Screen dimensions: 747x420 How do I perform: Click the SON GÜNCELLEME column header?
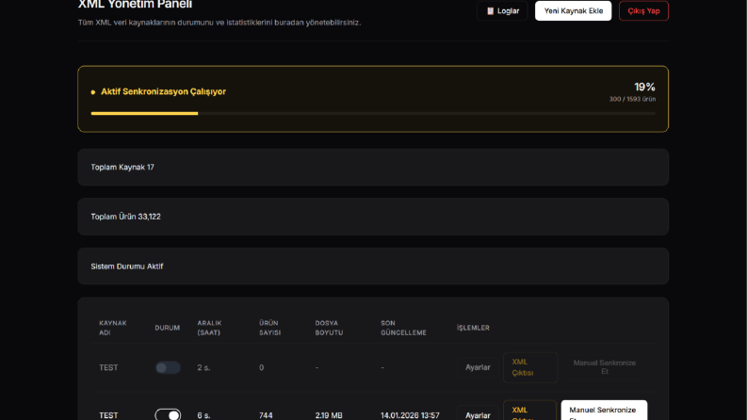[x=403, y=328]
